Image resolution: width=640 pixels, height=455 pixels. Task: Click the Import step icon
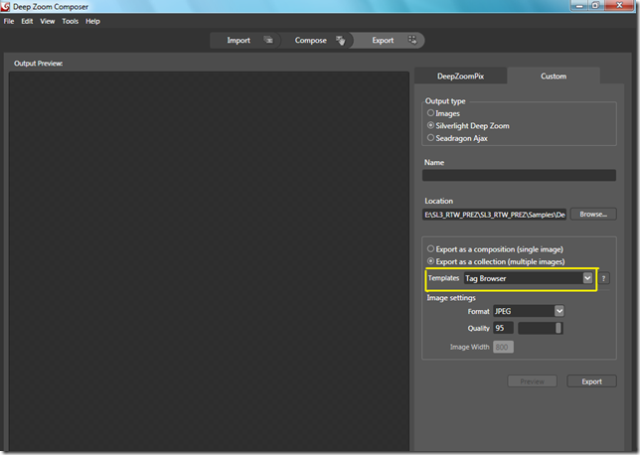click(268, 40)
